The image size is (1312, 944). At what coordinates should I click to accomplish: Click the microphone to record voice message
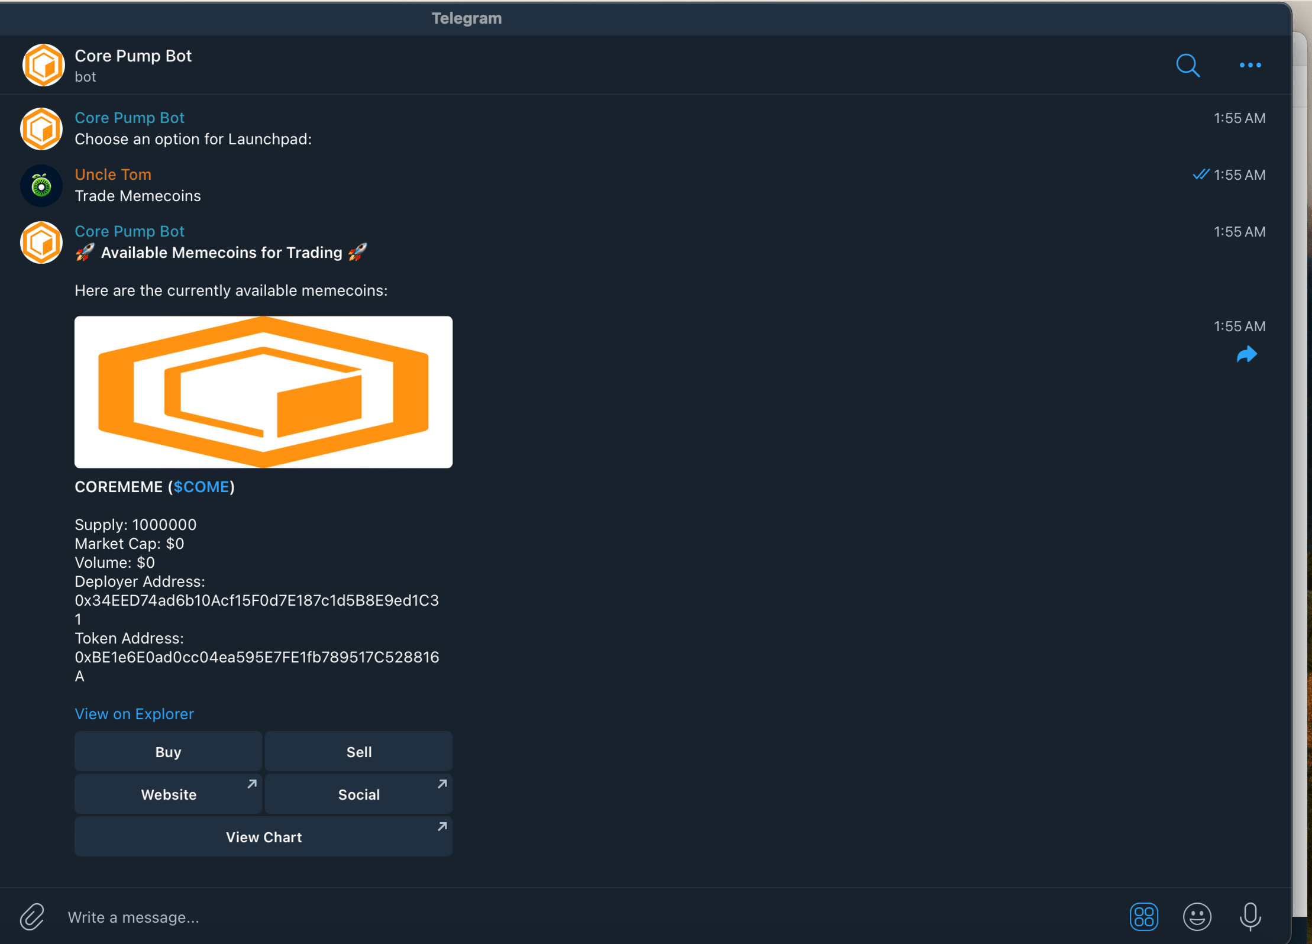click(1249, 916)
